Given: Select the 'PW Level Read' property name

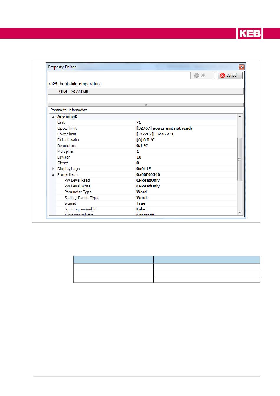Looking at the screenshot, I should [77, 180].
